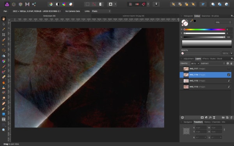This screenshot has height=146, width=234.
Task: Open the Colour panel options menu
Action: [x=232, y=16]
